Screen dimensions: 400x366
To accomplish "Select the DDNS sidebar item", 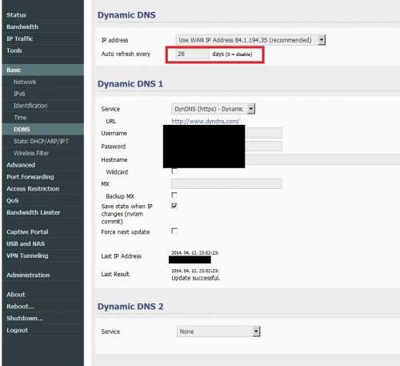I will (42, 129).
